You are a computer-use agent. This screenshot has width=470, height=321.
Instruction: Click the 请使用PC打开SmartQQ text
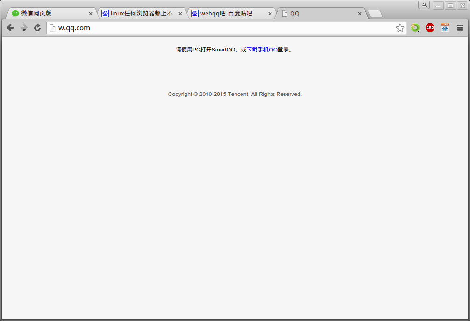click(x=206, y=50)
